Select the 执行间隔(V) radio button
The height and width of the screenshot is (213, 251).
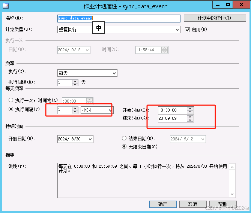[x=11, y=109]
